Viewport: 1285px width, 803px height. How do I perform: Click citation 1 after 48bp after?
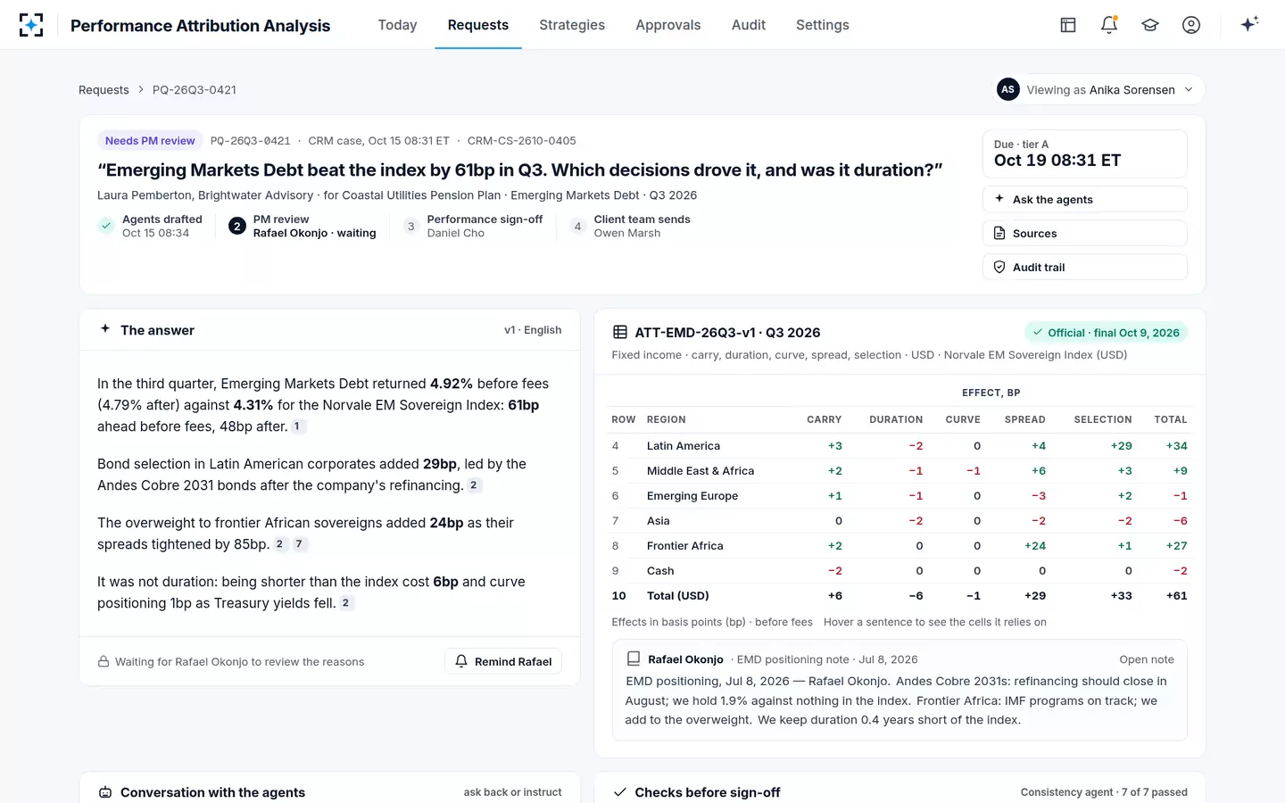point(297,426)
